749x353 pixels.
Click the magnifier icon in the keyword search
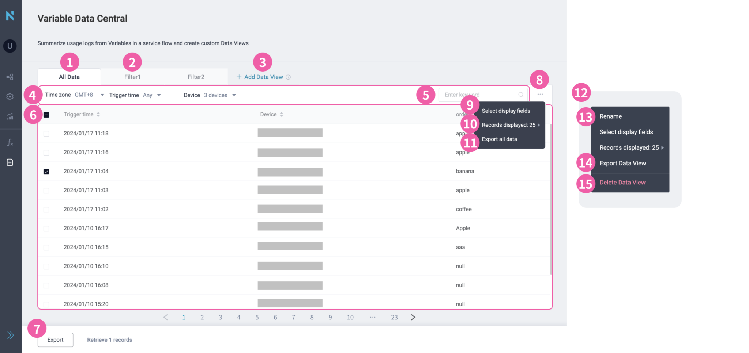click(x=521, y=95)
